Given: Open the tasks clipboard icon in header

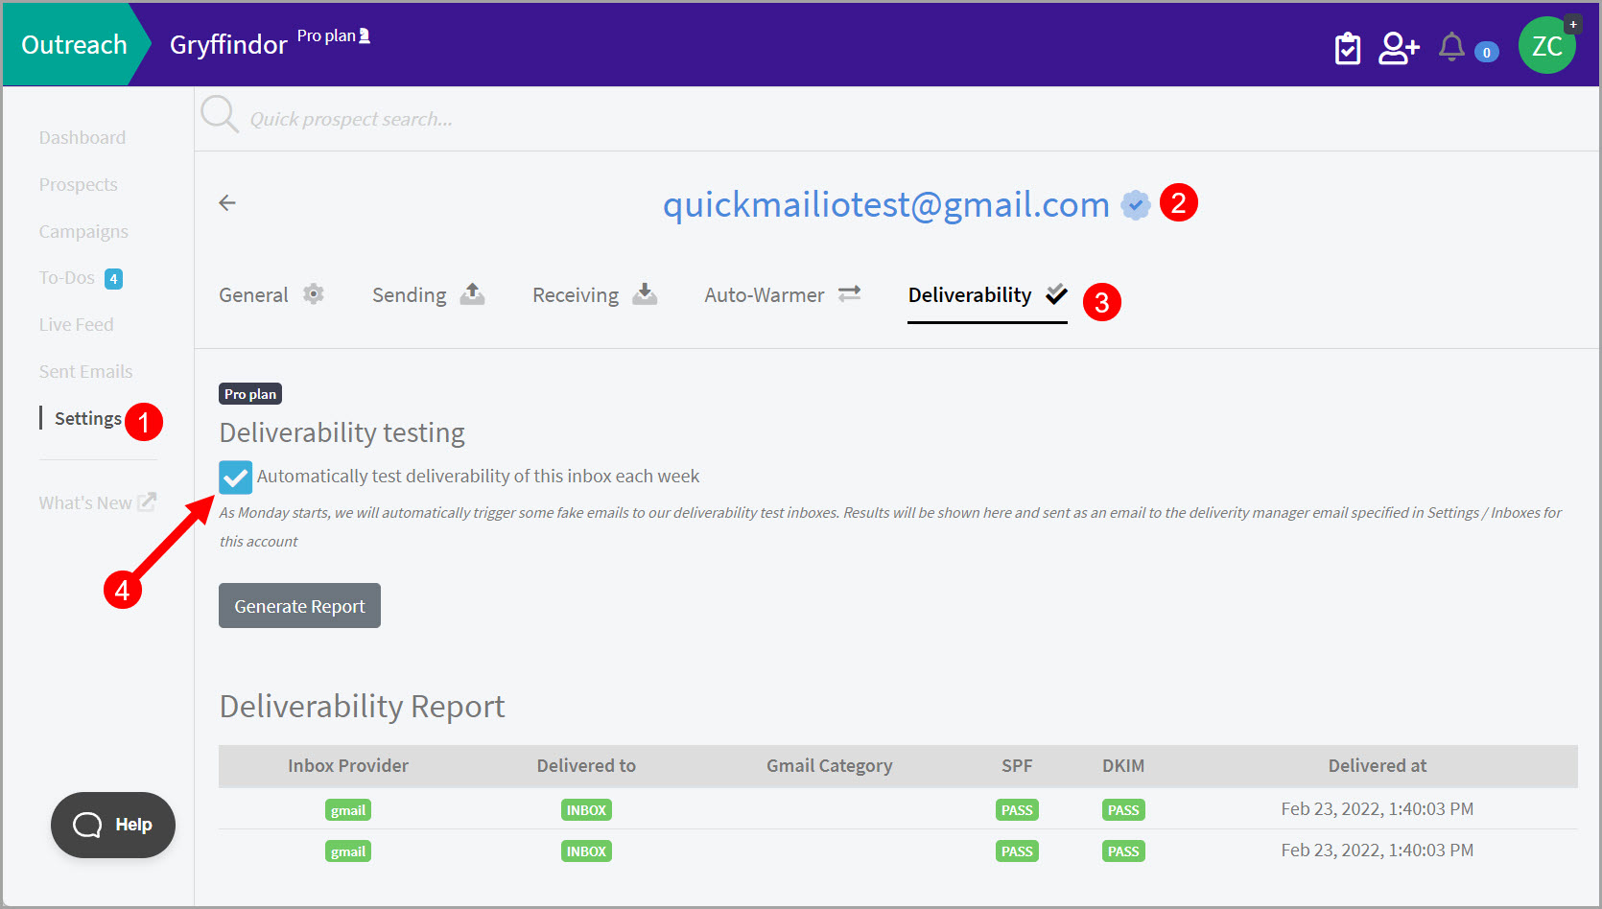Looking at the screenshot, I should click(x=1348, y=47).
